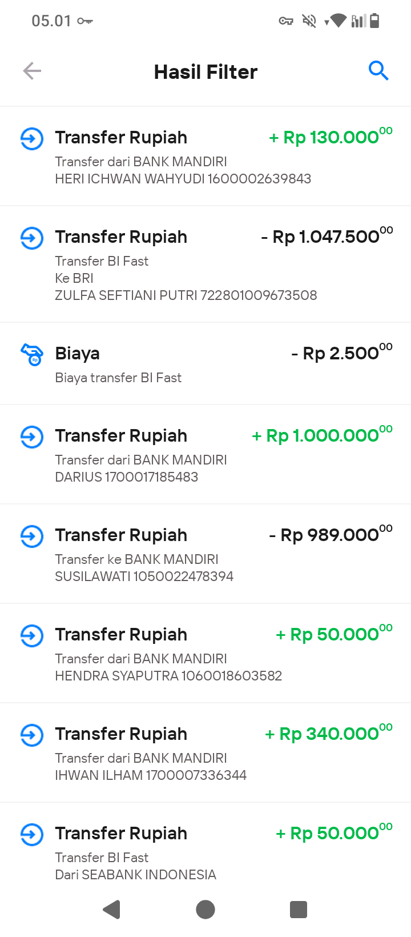Tap transfer icon beside ZULFA SEFTIANI PUTRI entry

[x=32, y=238]
